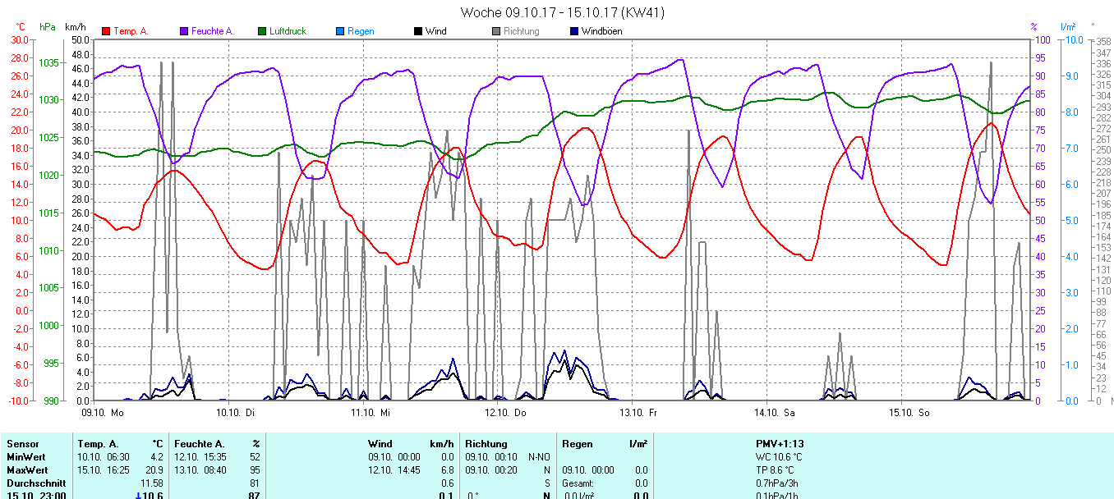Click the black Wind legend swatch
Image resolution: width=1114 pixels, height=499 pixels.
pyautogui.click(x=418, y=31)
